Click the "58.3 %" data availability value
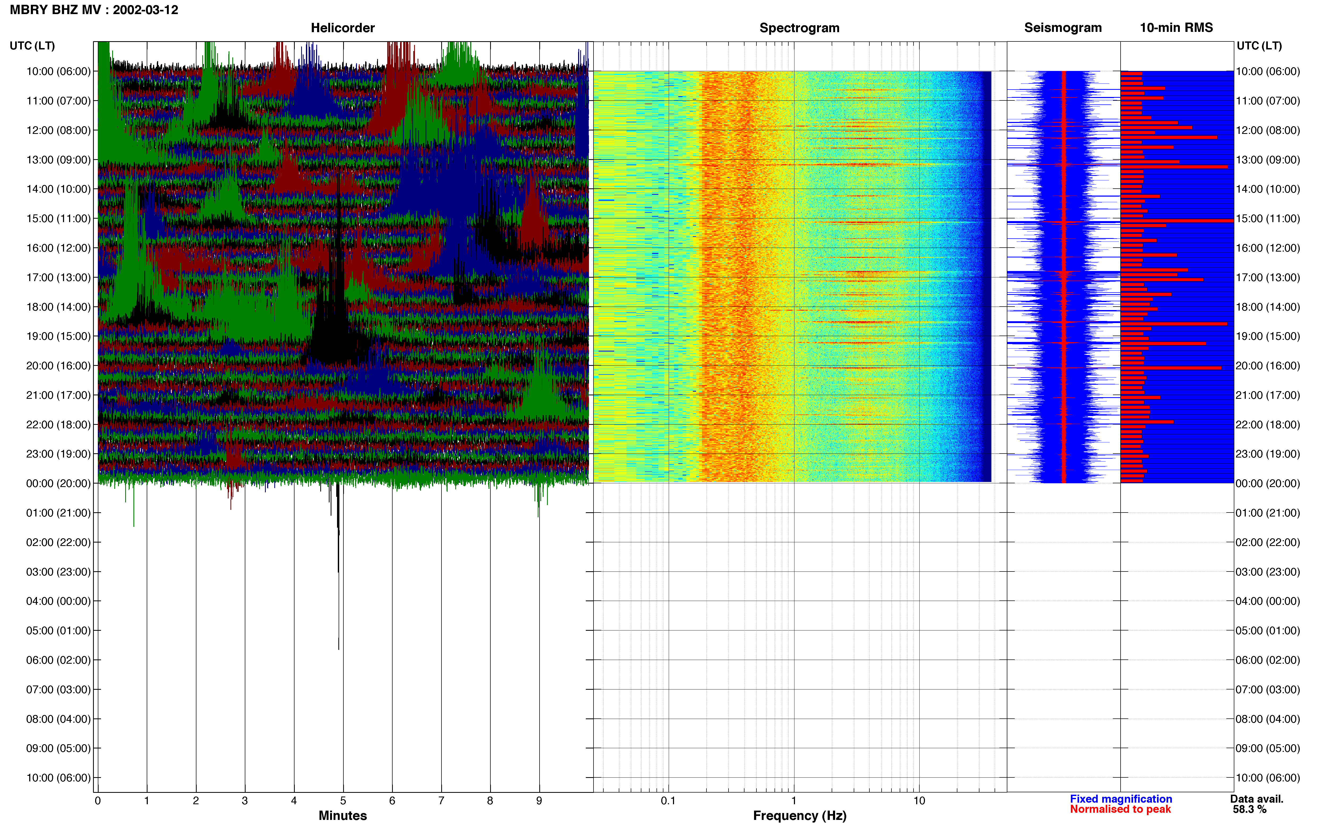The width and height of the screenshot is (1334, 834). tap(1249, 809)
